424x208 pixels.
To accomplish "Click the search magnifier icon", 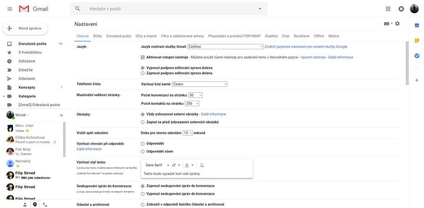I will (77, 9).
